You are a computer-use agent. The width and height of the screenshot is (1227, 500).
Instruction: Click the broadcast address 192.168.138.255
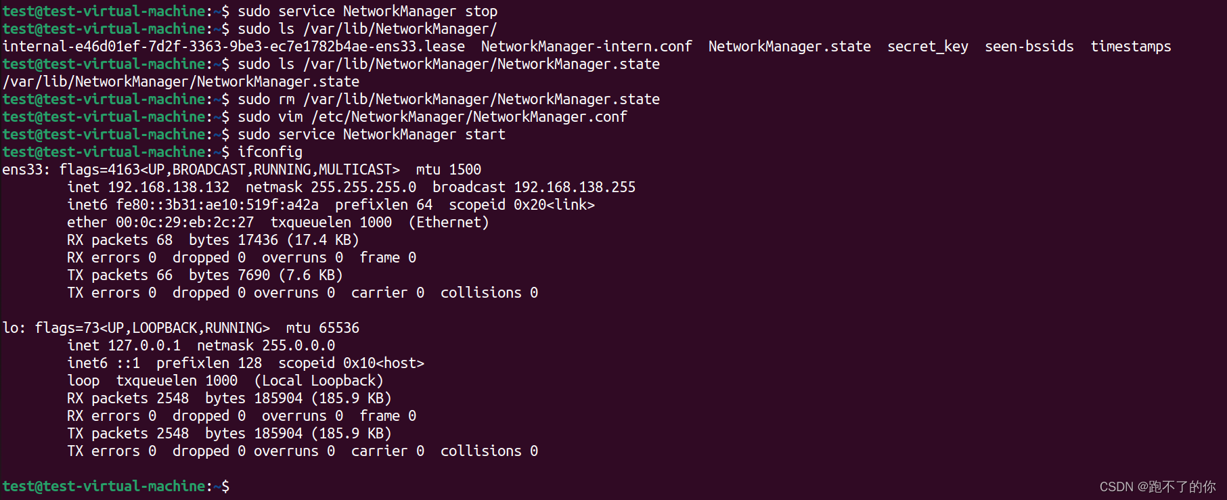pyautogui.click(x=575, y=187)
